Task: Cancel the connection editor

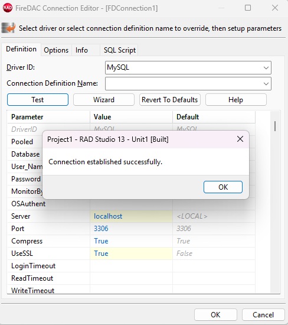Action: tap(263, 314)
